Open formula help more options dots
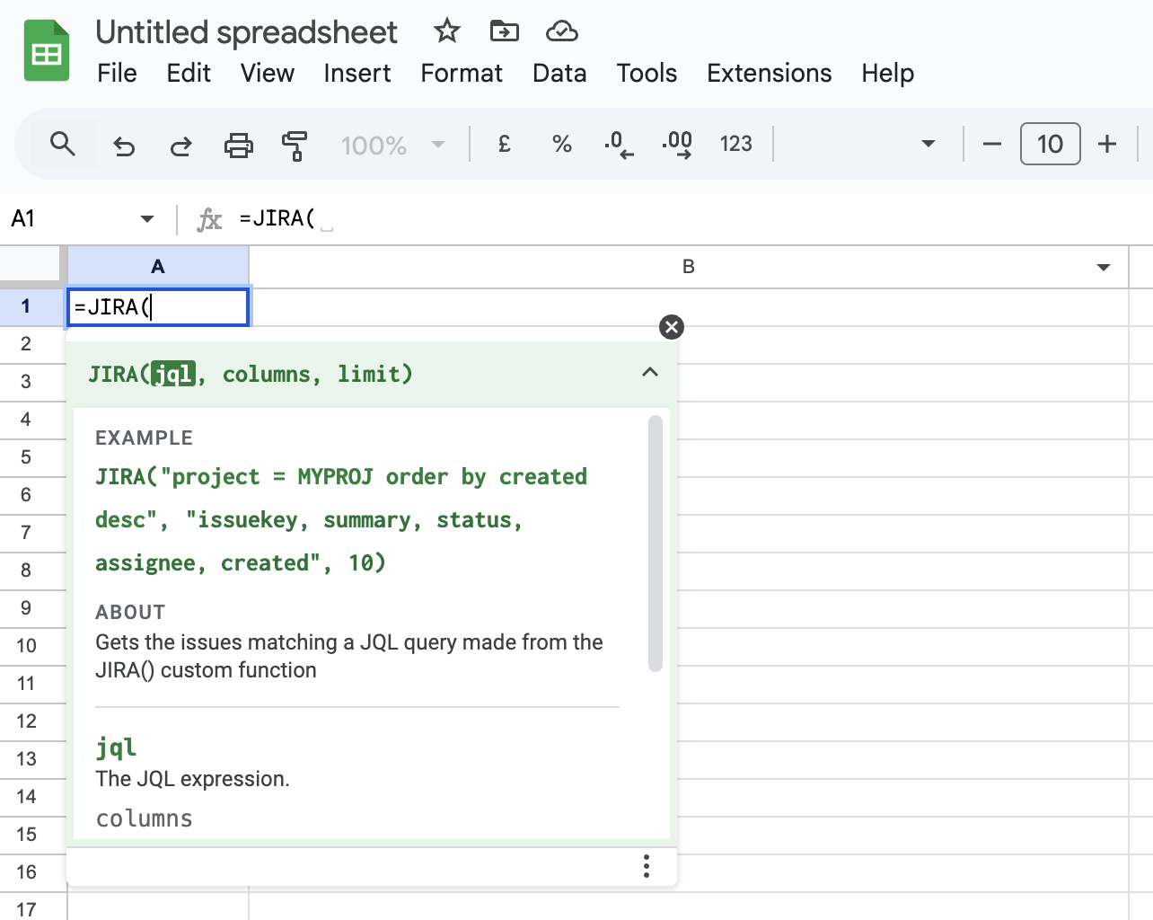 (x=647, y=866)
